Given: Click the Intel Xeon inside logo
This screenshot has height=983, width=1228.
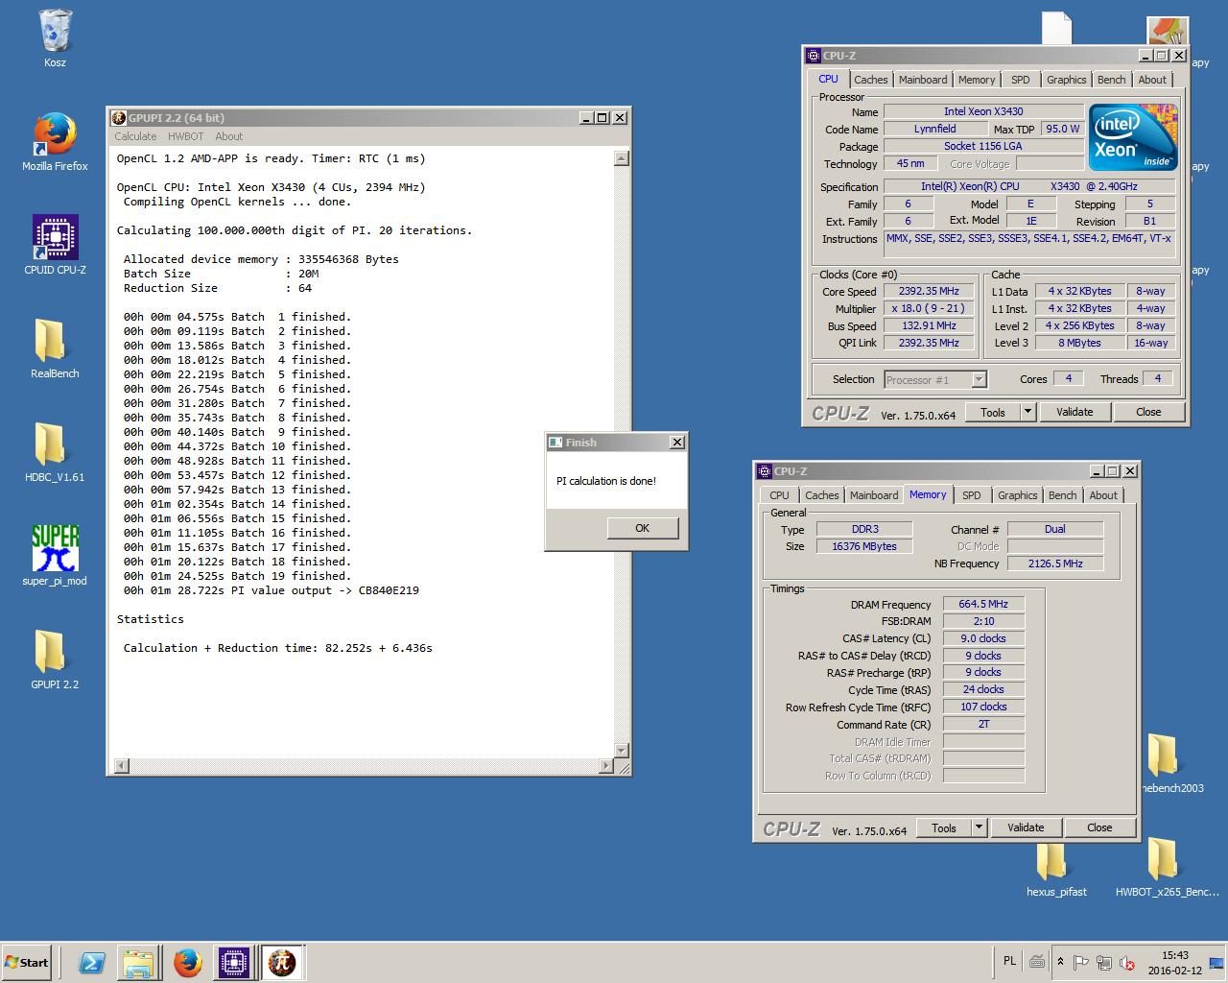Looking at the screenshot, I should click(x=1133, y=136).
